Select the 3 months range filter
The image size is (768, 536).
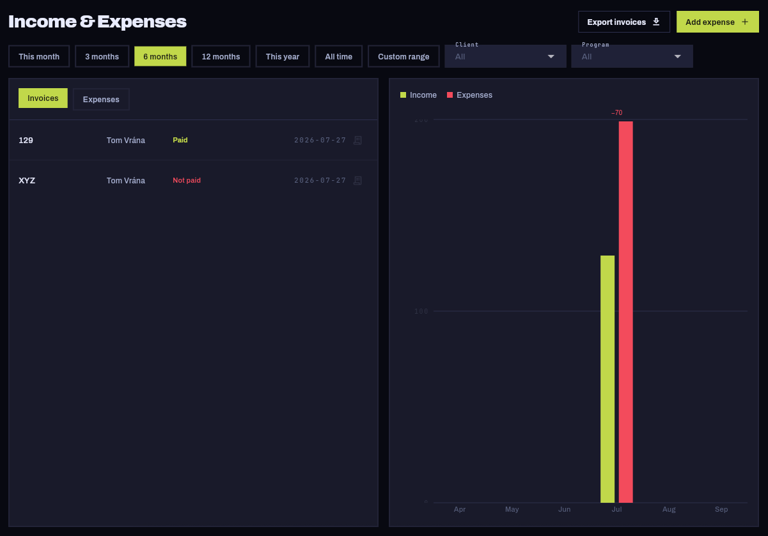(x=102, y=56)
